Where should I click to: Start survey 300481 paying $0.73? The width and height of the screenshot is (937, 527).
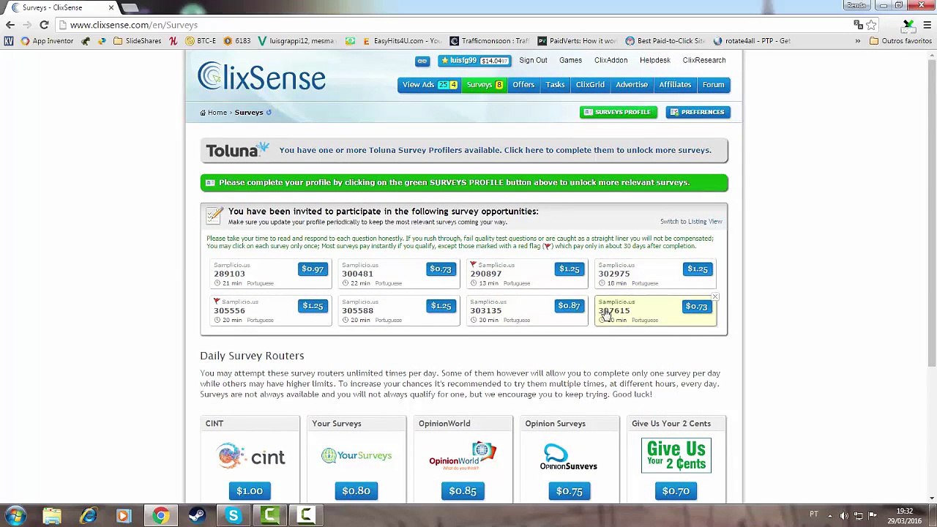point(441,269)
